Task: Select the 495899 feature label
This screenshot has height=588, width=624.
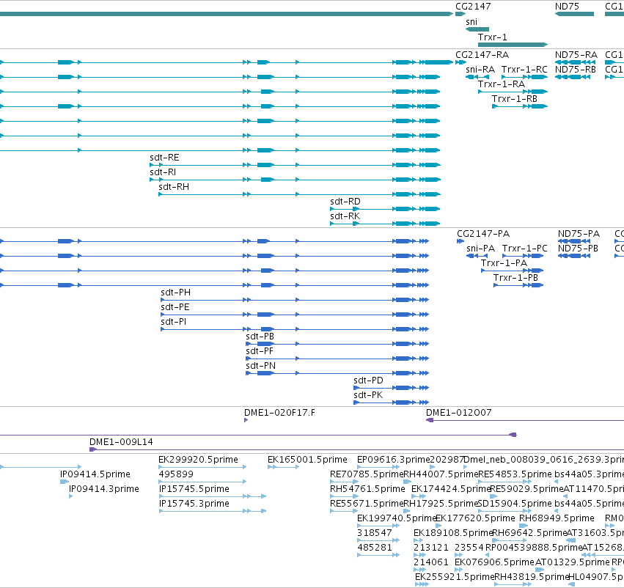Action: [x=176, y=474]
